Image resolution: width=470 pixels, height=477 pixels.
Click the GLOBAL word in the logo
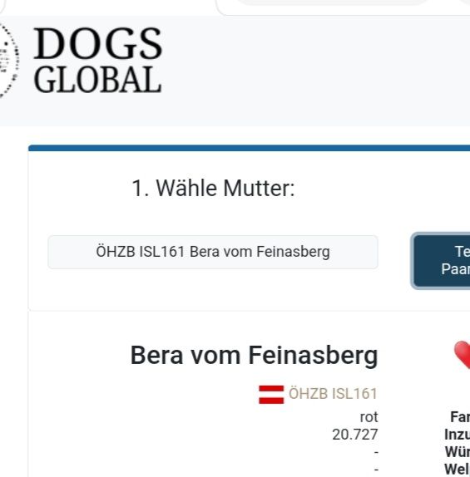tap(97, 80)
